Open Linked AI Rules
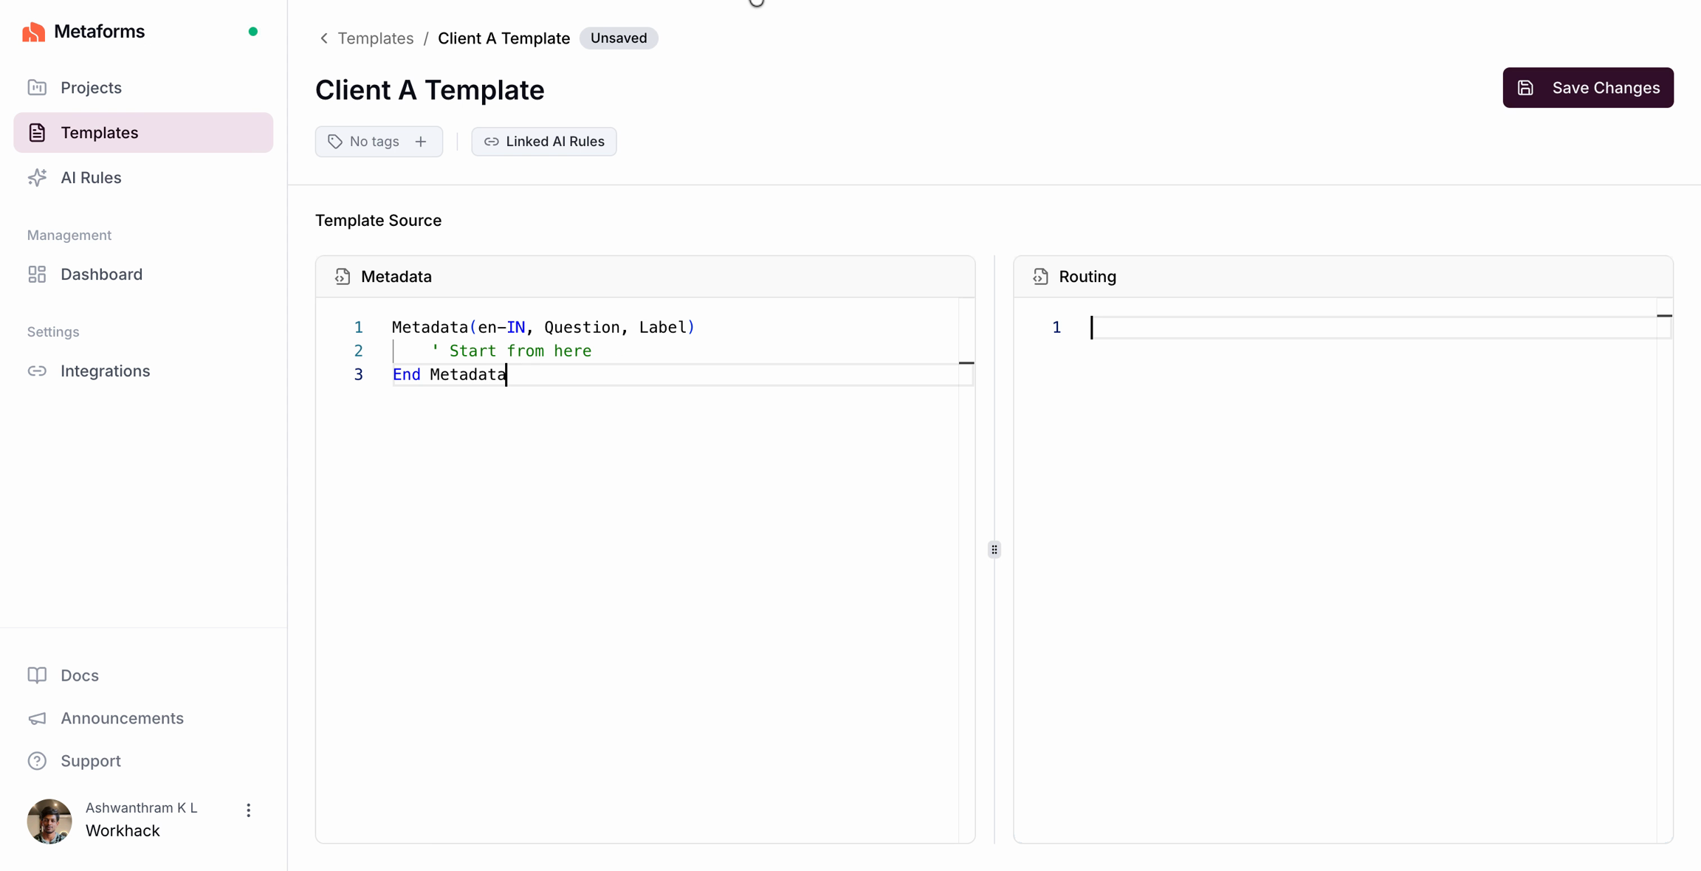Viewport: 1701px width, 871px height. point(544,142)
